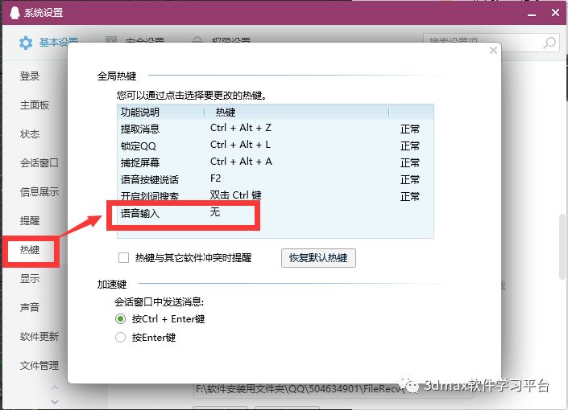Click the QQ penguin title icon

[x=15, y=12]
